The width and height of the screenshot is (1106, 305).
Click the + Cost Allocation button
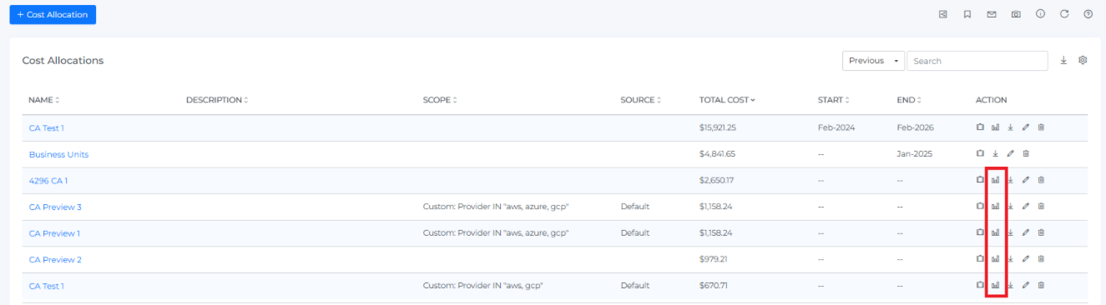point(53,14)
